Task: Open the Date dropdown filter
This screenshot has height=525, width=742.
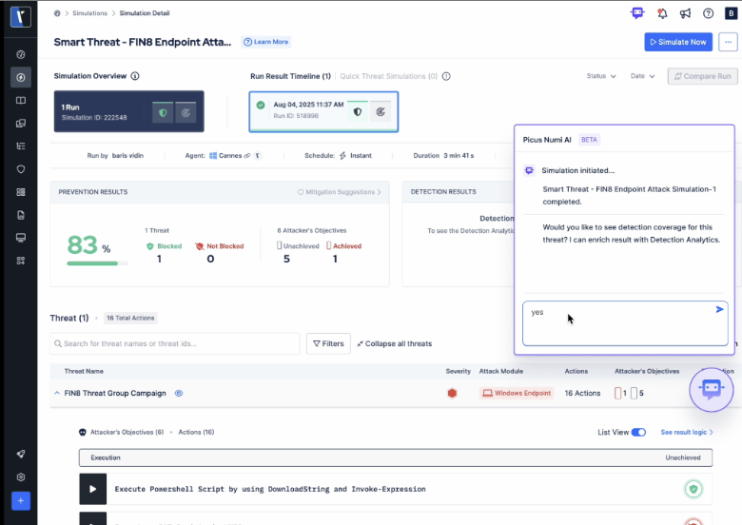Action: tap(642, 76)
